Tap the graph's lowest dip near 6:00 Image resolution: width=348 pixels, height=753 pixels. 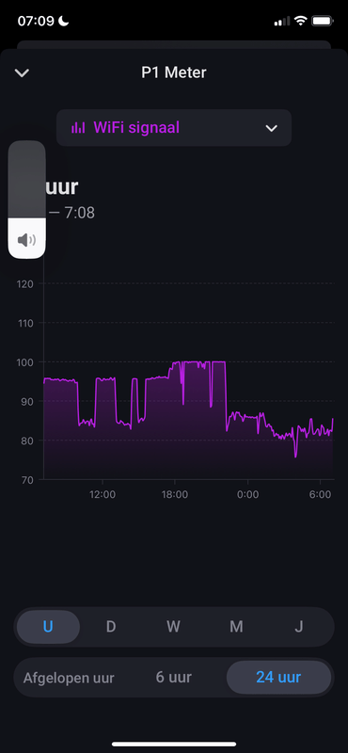pyautogui.click(x=295, y=457)
